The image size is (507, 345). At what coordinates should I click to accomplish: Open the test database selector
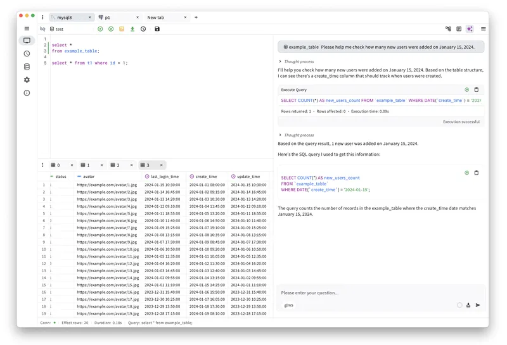57,29
